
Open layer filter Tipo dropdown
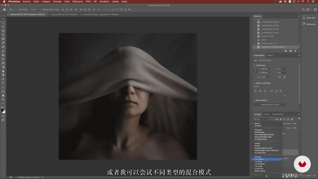click(x=262, y=119)
